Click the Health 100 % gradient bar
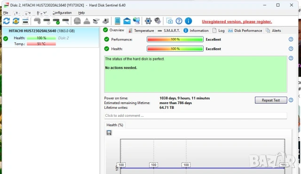This screenshot has width=301, height=174. [175, 49]
